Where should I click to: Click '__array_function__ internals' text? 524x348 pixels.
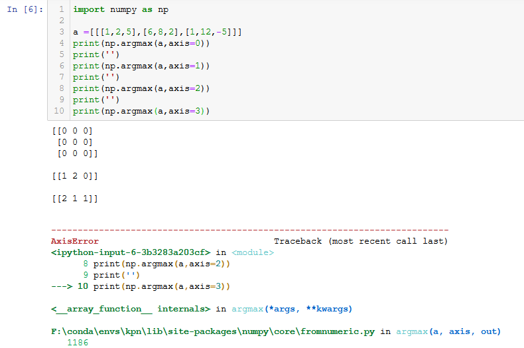(x=131, y=309)
